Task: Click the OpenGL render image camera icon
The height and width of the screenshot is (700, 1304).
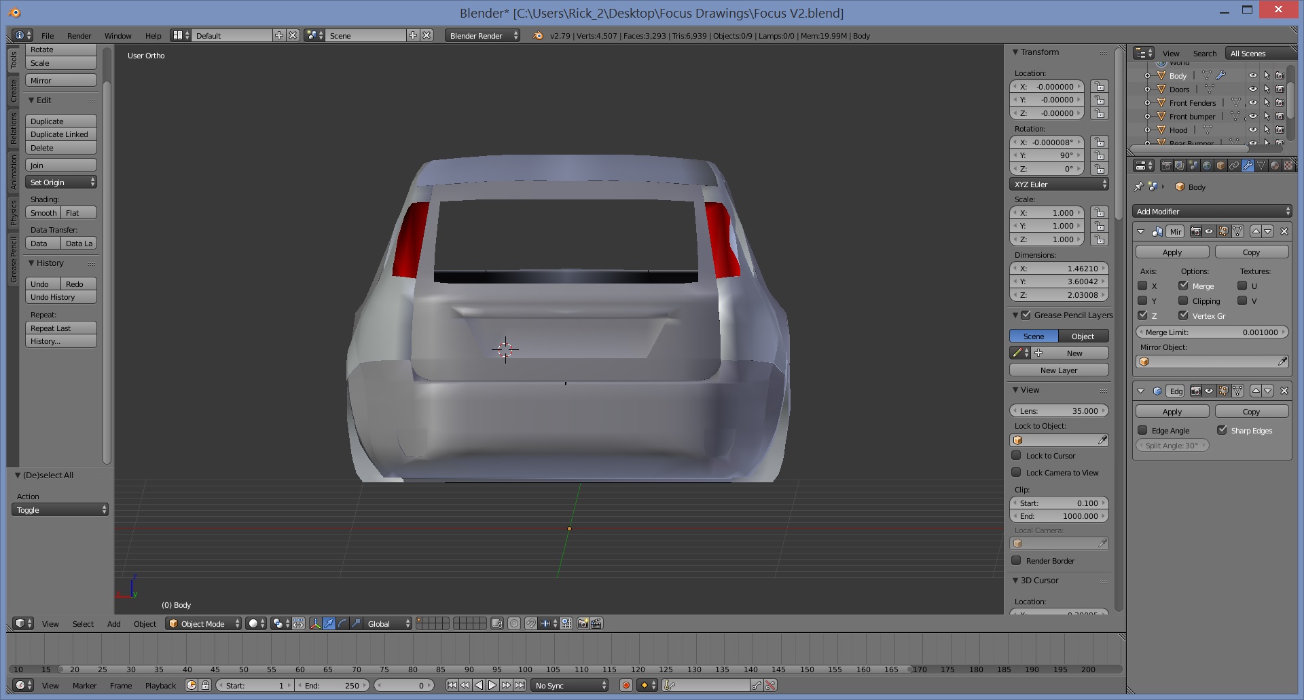Action: pyautogui.click(x=583, y=623)
